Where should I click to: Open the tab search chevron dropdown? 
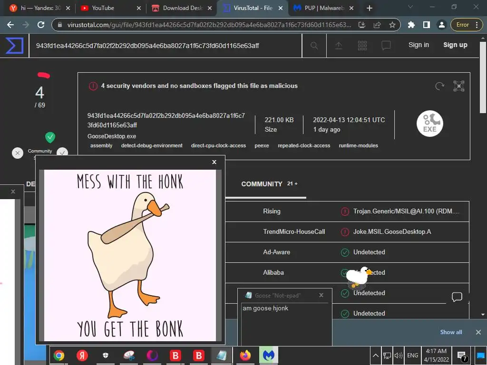410,7
